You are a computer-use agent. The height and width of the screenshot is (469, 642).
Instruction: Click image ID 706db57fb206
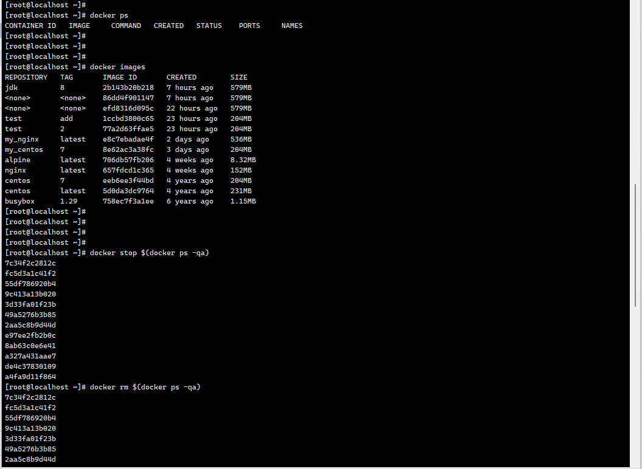[x=128, y=160]
